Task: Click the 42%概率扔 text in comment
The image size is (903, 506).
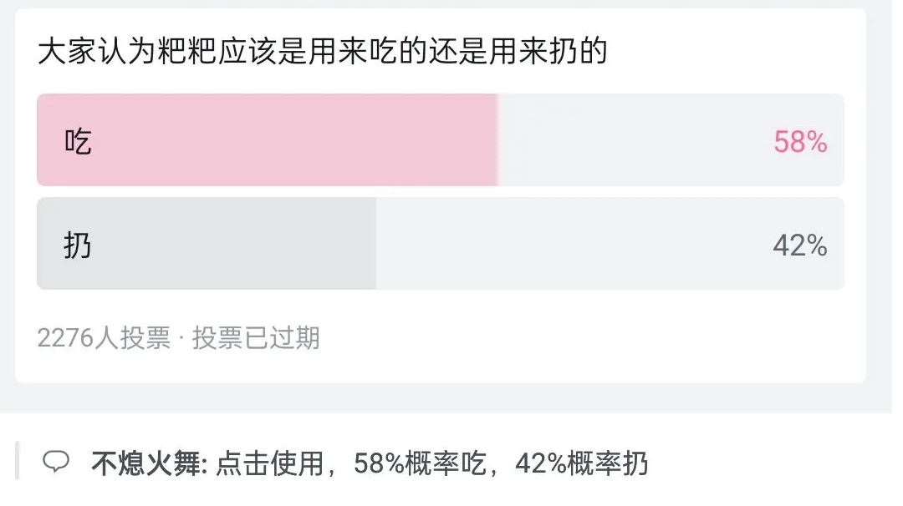Action: point(581,463)
